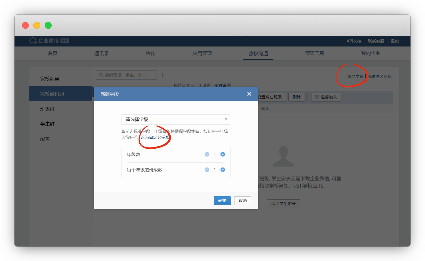Open 配置 in the left sidebar

pyautogui.click(x=45, y=139)
